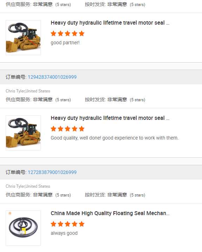Click star rating above 'always good' review
The image size is (202, 252).
[x=68, y=224]
